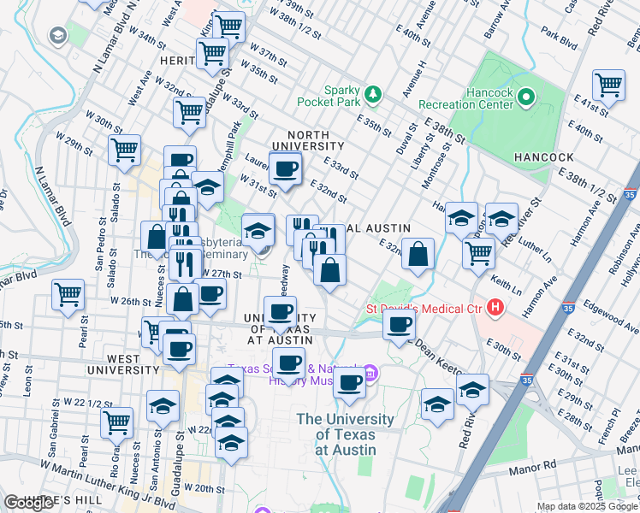Click the St David's Medical Ctr label
The height and width of the screenshot is (513, 640).
(424, 310)
